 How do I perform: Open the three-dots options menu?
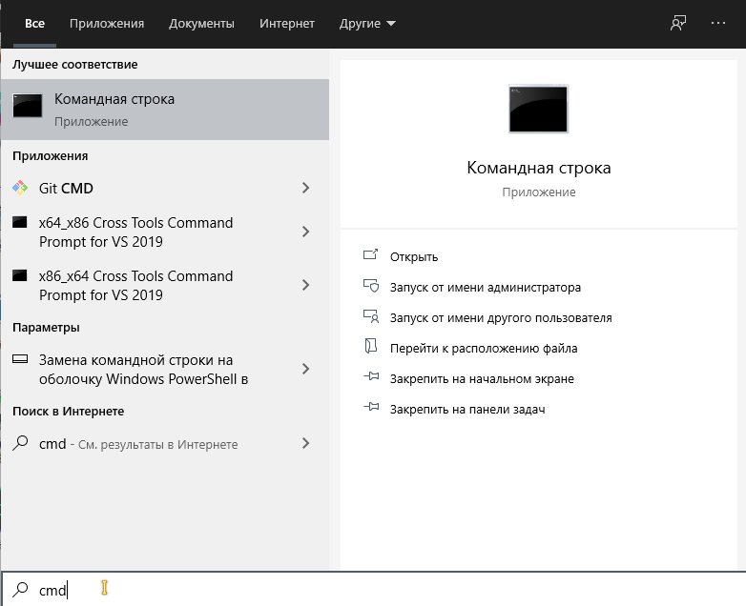[718, 23]
